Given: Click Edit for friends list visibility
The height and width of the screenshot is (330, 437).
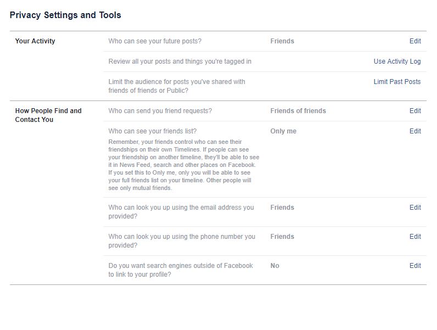Looking at the screenshot, I should 415,131.
